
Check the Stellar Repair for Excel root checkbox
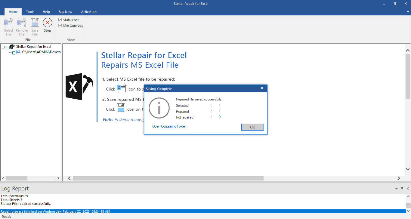coord(8,47)
